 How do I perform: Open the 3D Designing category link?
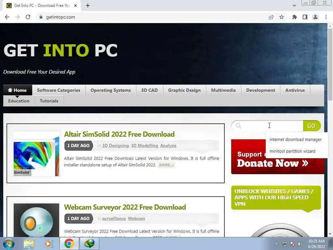pos(115,146)
